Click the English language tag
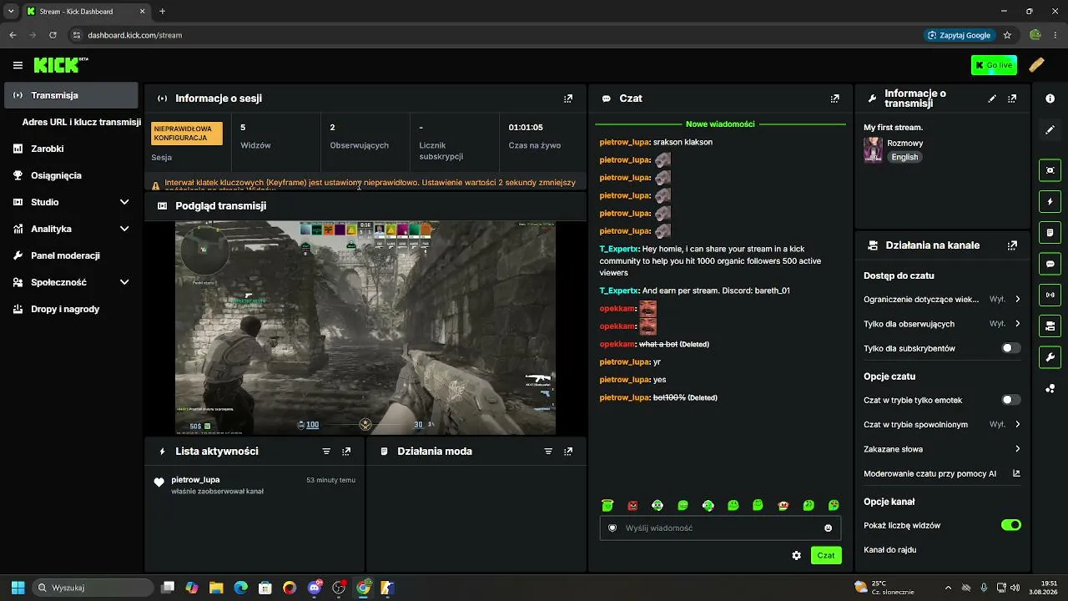The image size is (1068, 601). pos(904,157)
